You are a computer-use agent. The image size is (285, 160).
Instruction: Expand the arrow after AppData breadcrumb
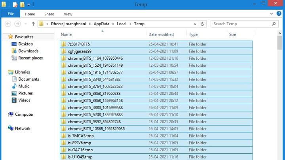(113, 24)
